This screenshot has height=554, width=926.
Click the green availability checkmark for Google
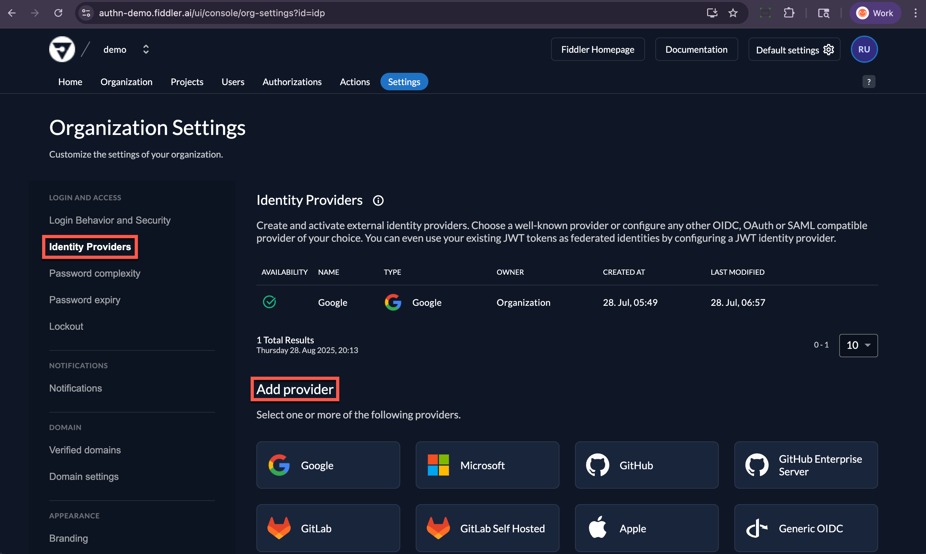269,302
